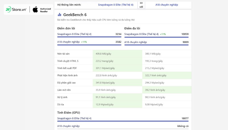Select the value 9,08 Mpixel/giây
The width and height of the screenshot is (228, 130).
pos(154,104)
